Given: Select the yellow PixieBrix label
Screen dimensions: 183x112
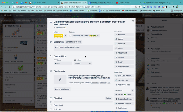Looking at the screenshot, I should (59, 35).
